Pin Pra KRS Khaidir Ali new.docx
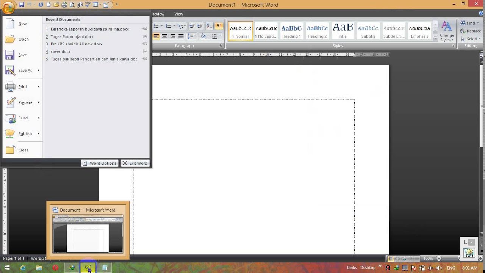Image resolution: width=485 pixels, height=273 pixels. [x=145, y=44]
